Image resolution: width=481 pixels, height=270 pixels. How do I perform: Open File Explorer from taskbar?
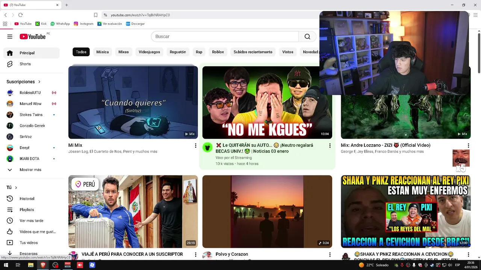31,265
